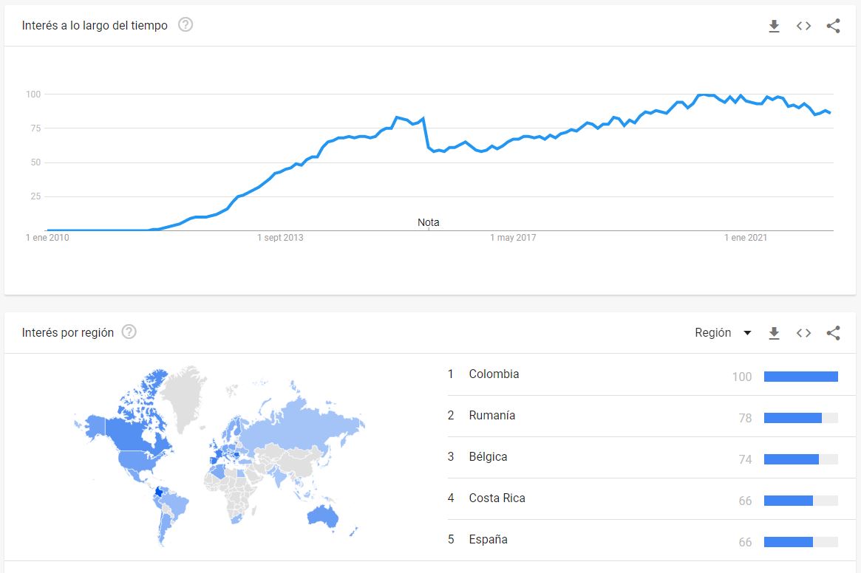Open help for Interés a lo largo del tiempo

(x=186, y=24)
